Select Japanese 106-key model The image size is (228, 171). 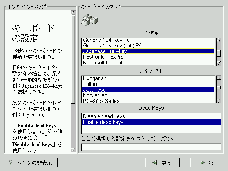(105, 51)
